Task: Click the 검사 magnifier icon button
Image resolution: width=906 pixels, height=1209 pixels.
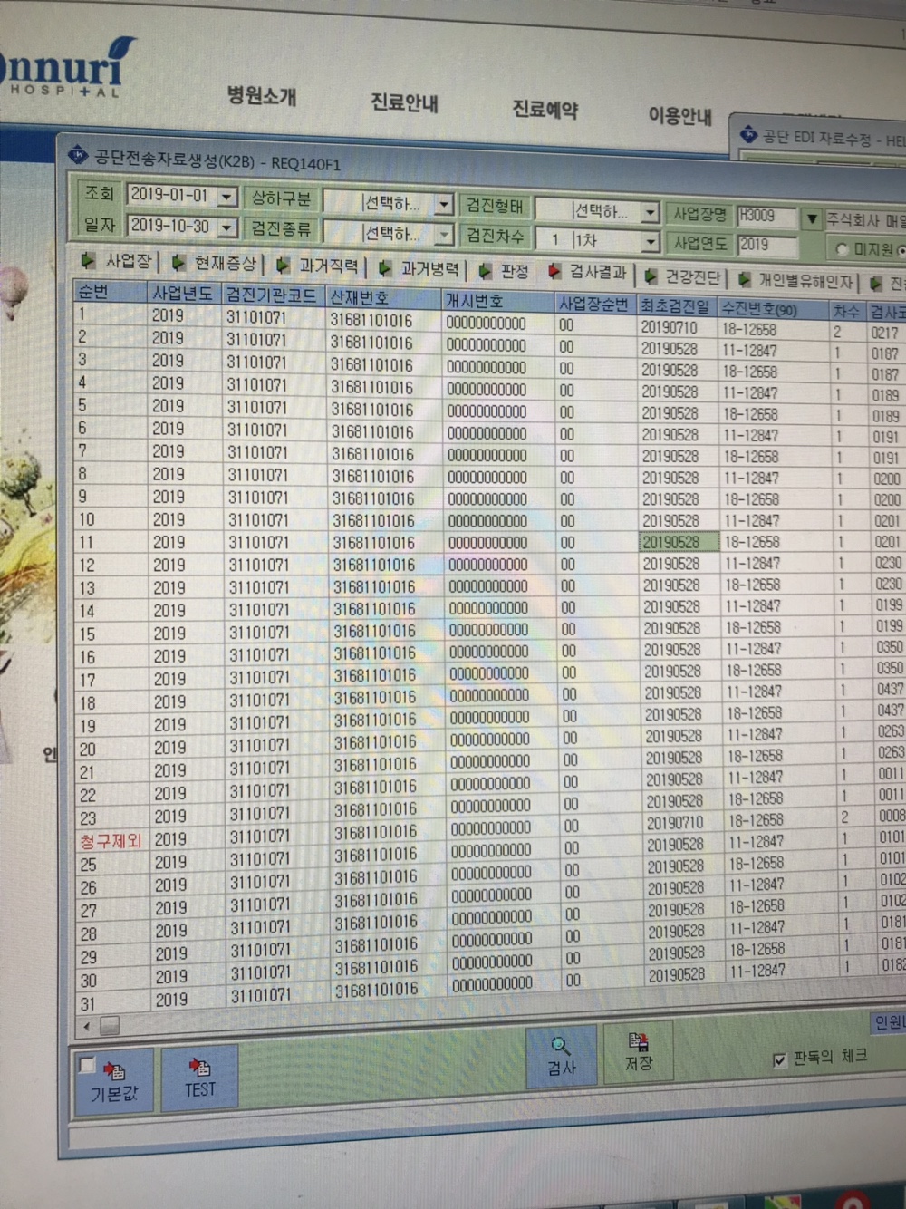Action: coord(561,1057)
